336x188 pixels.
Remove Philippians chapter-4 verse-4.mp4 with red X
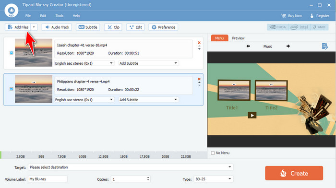[x=199, y=79]
